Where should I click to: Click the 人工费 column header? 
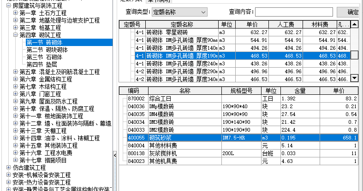286,24
